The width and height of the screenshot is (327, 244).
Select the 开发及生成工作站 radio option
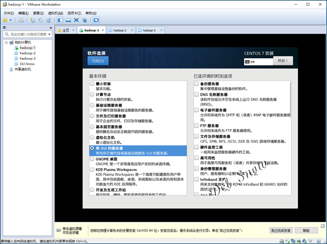pos(92,190)
